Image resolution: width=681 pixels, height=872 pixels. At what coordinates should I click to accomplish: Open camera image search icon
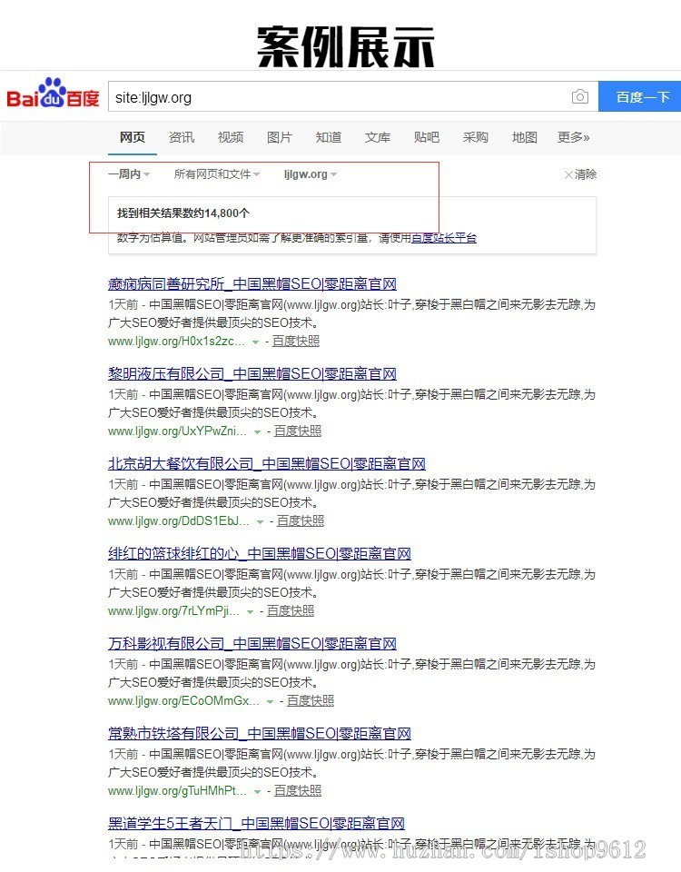(580, 97)
